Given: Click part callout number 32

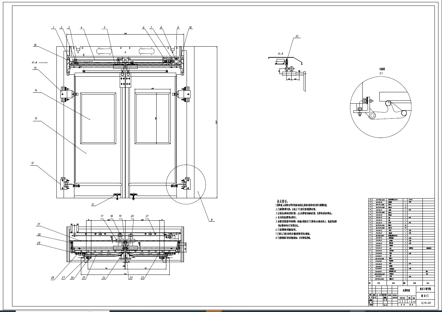Looking at the screenshot, I should [x=297, y=36].
